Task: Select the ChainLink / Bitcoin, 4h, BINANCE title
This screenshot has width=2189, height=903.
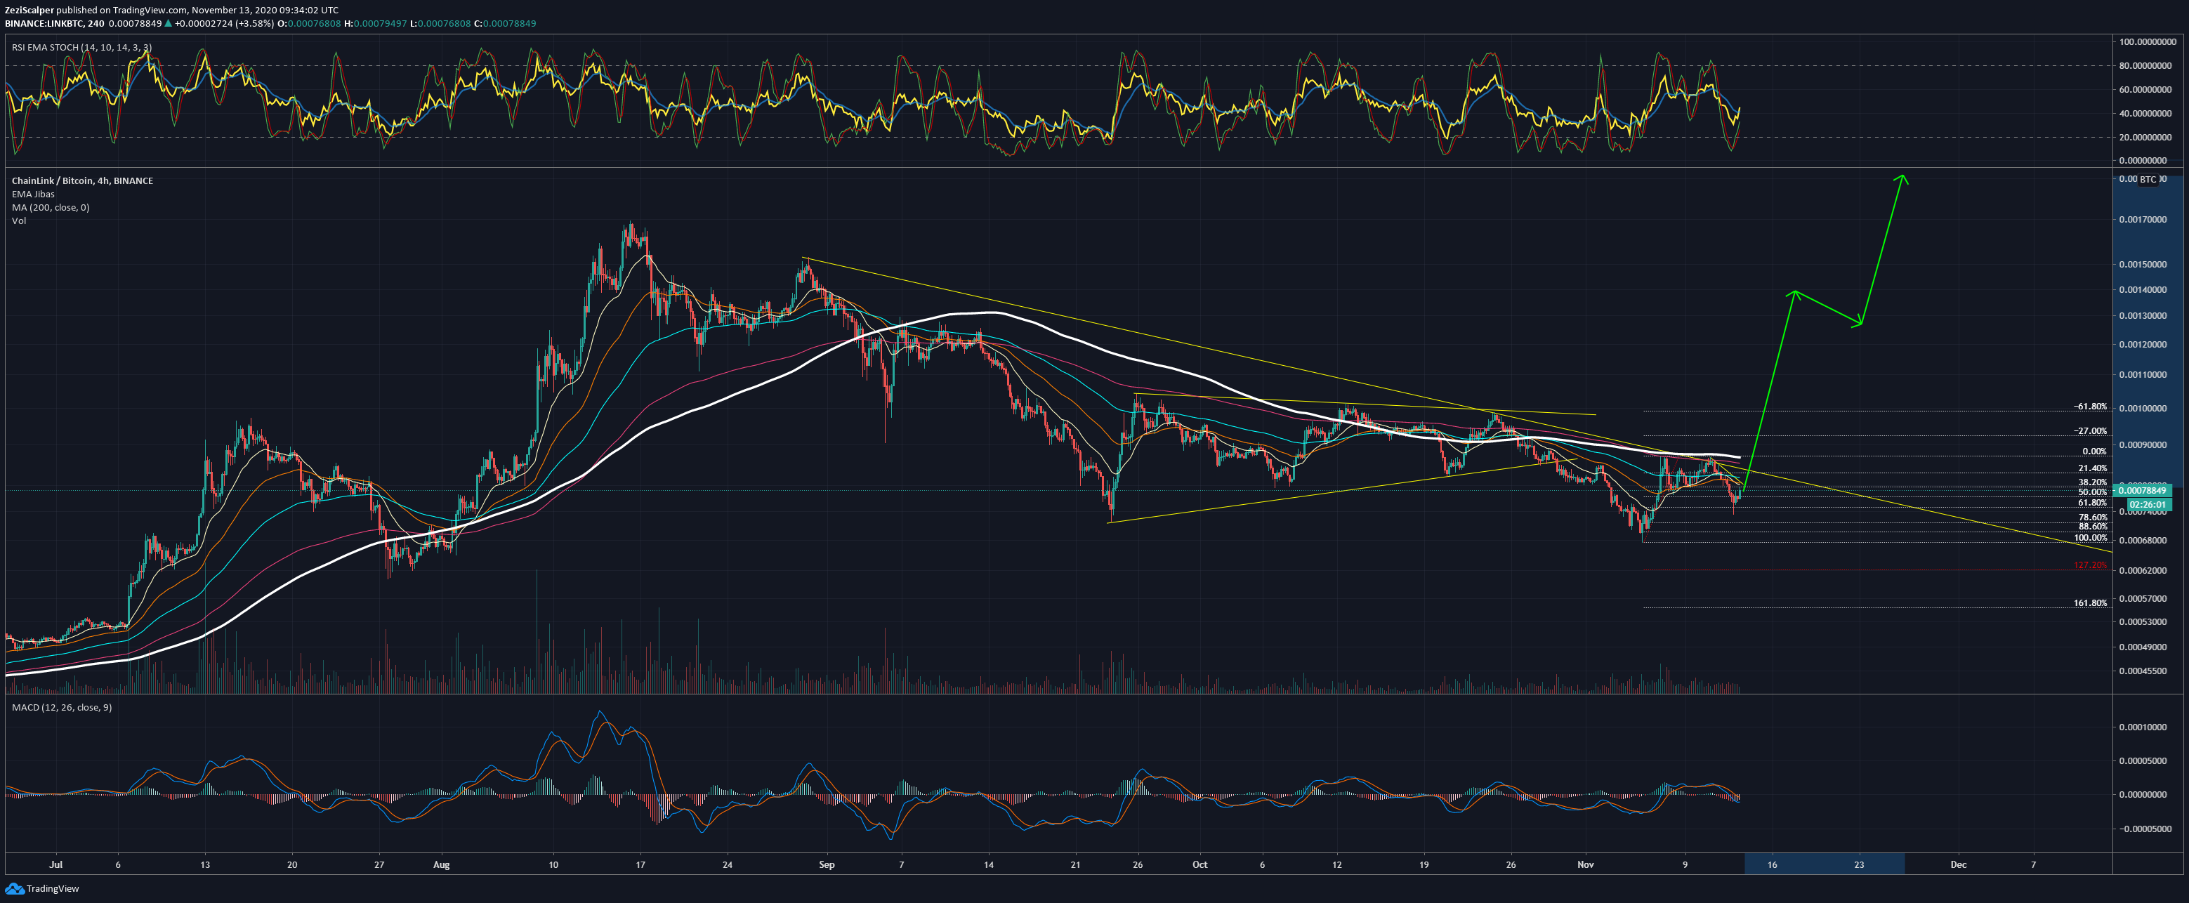Action: click(82, 181)
